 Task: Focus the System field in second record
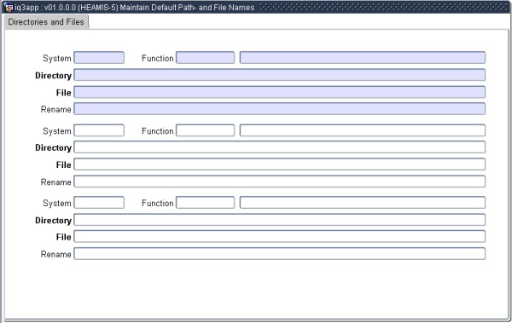[99, 130]
